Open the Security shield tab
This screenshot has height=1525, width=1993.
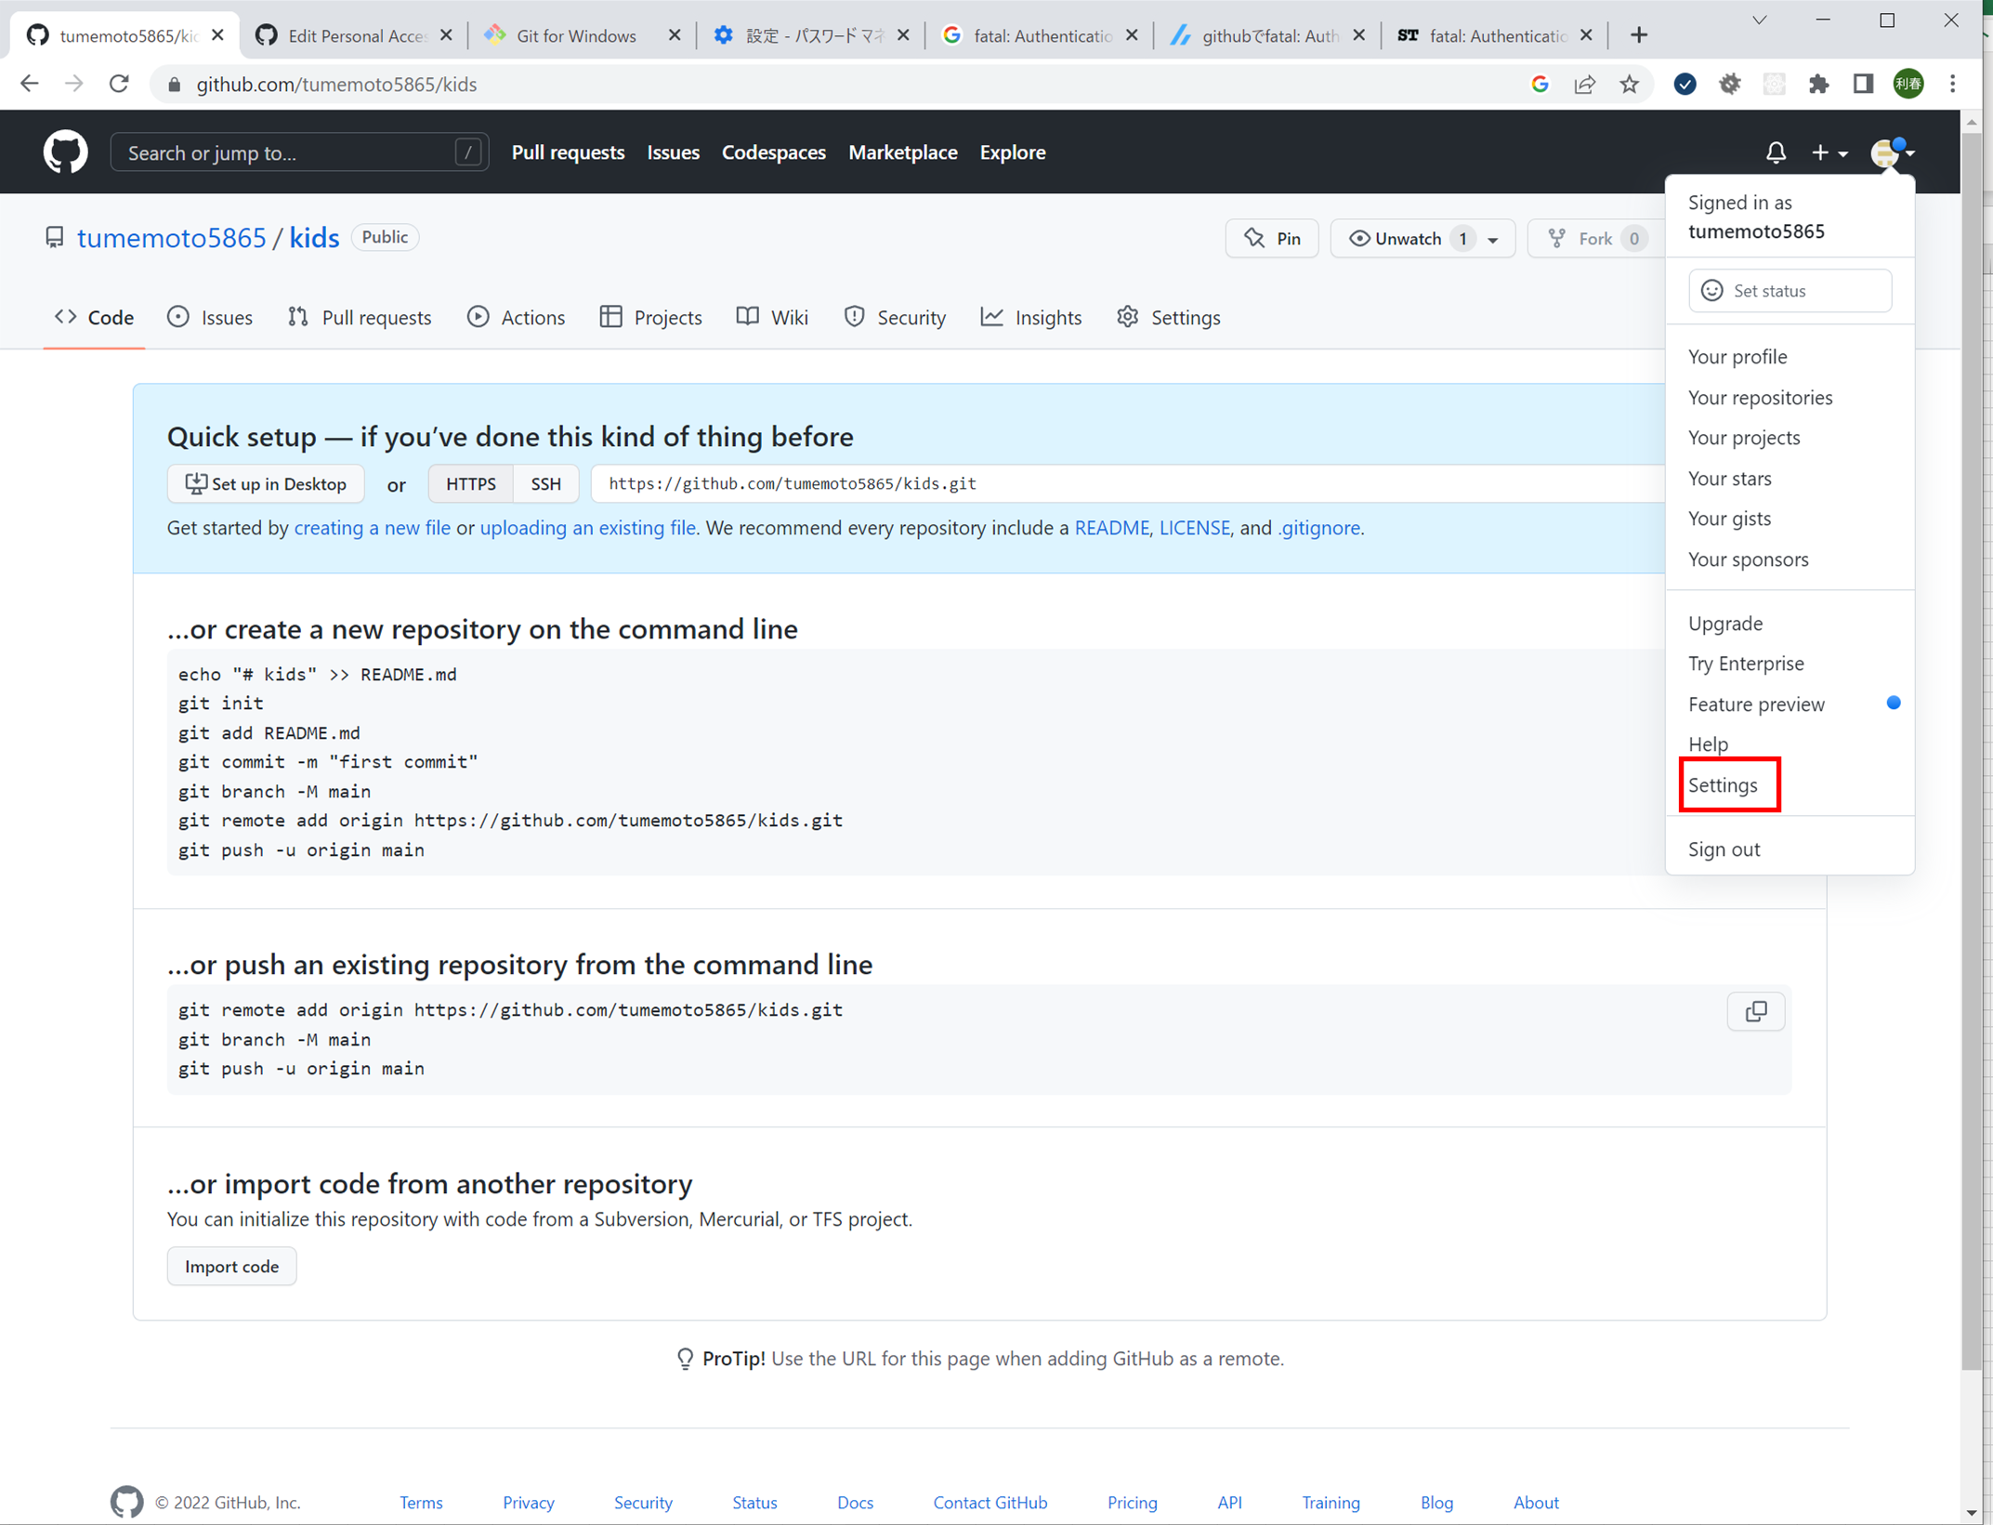pyautogui.click(x=895, y=317)
